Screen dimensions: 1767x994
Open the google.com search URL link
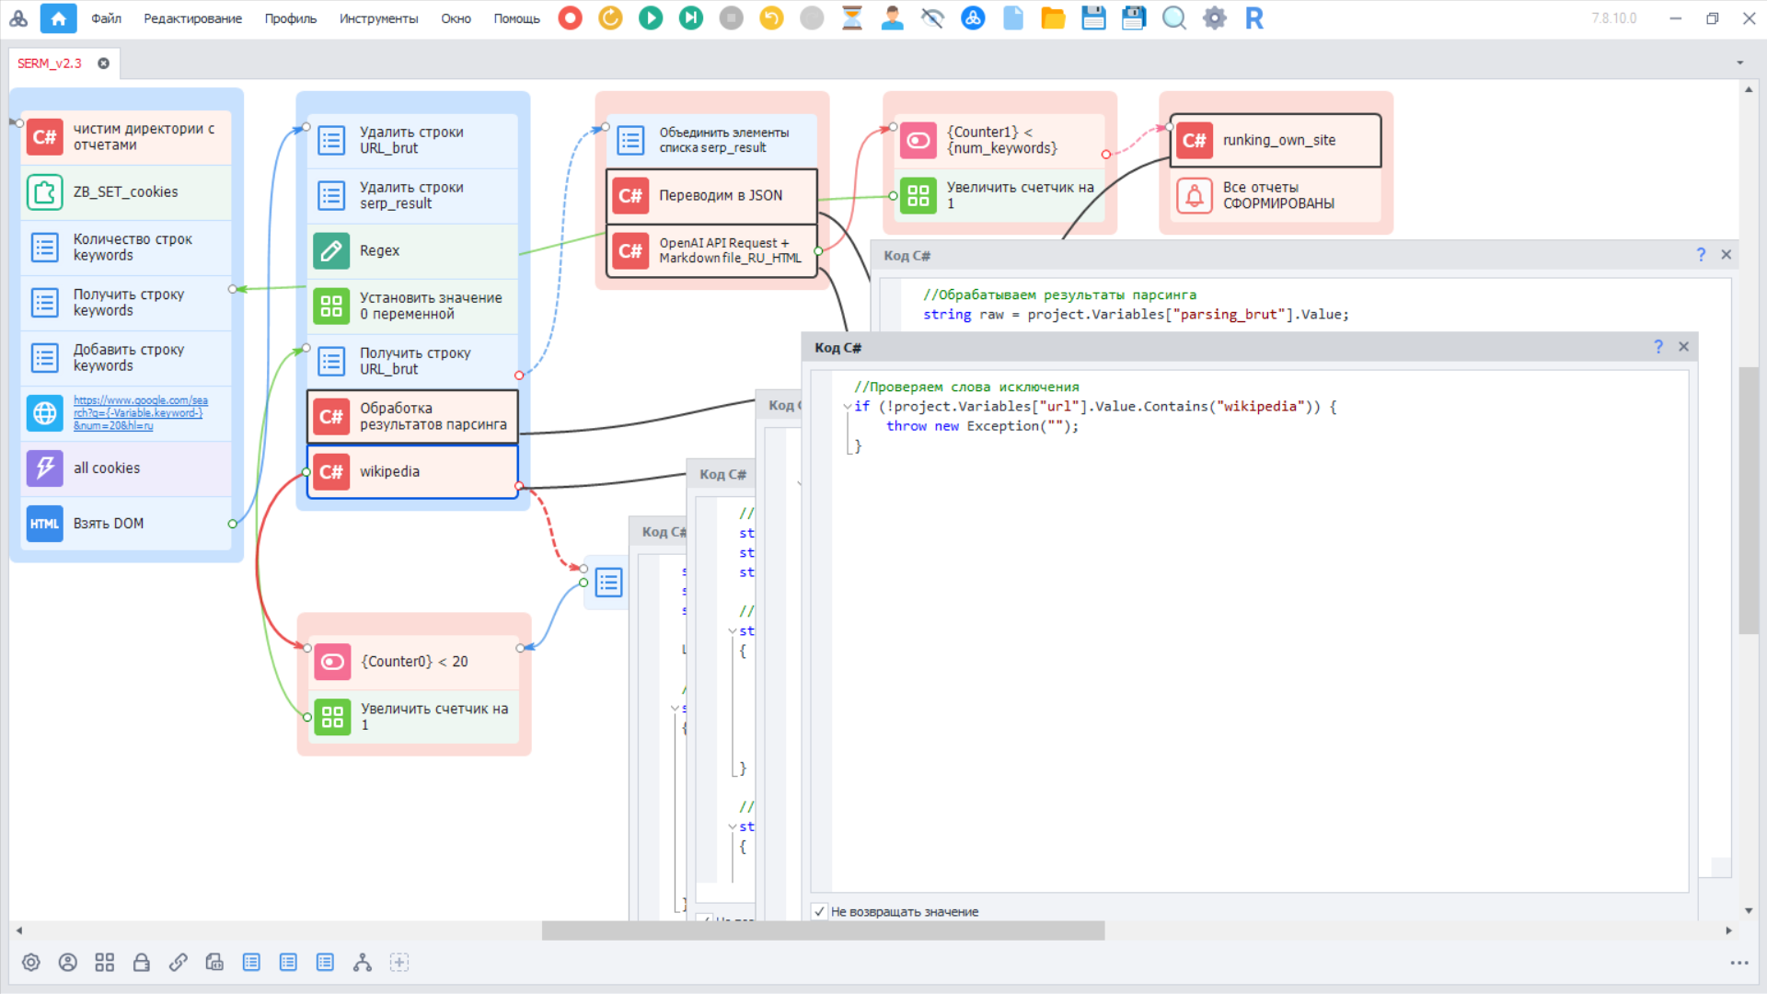pos(141,413)
